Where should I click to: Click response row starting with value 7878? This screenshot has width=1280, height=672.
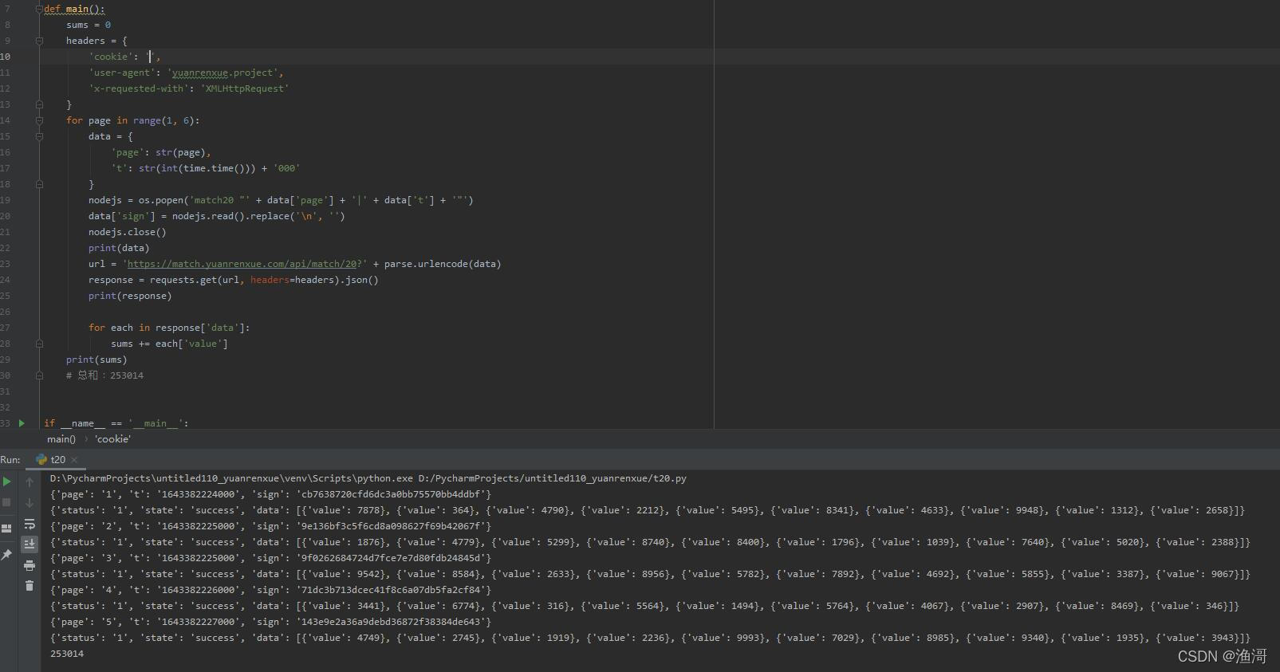click(647, 510)
